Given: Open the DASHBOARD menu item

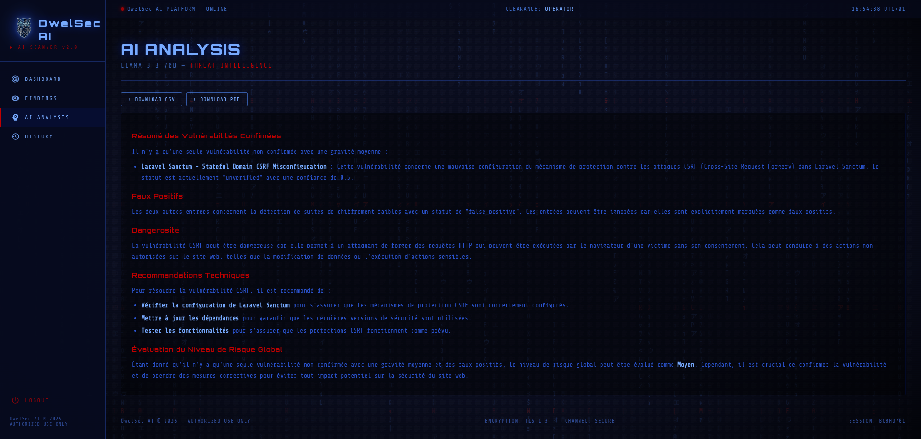Looking at the screenshot, I should click(x=53, y=79).
